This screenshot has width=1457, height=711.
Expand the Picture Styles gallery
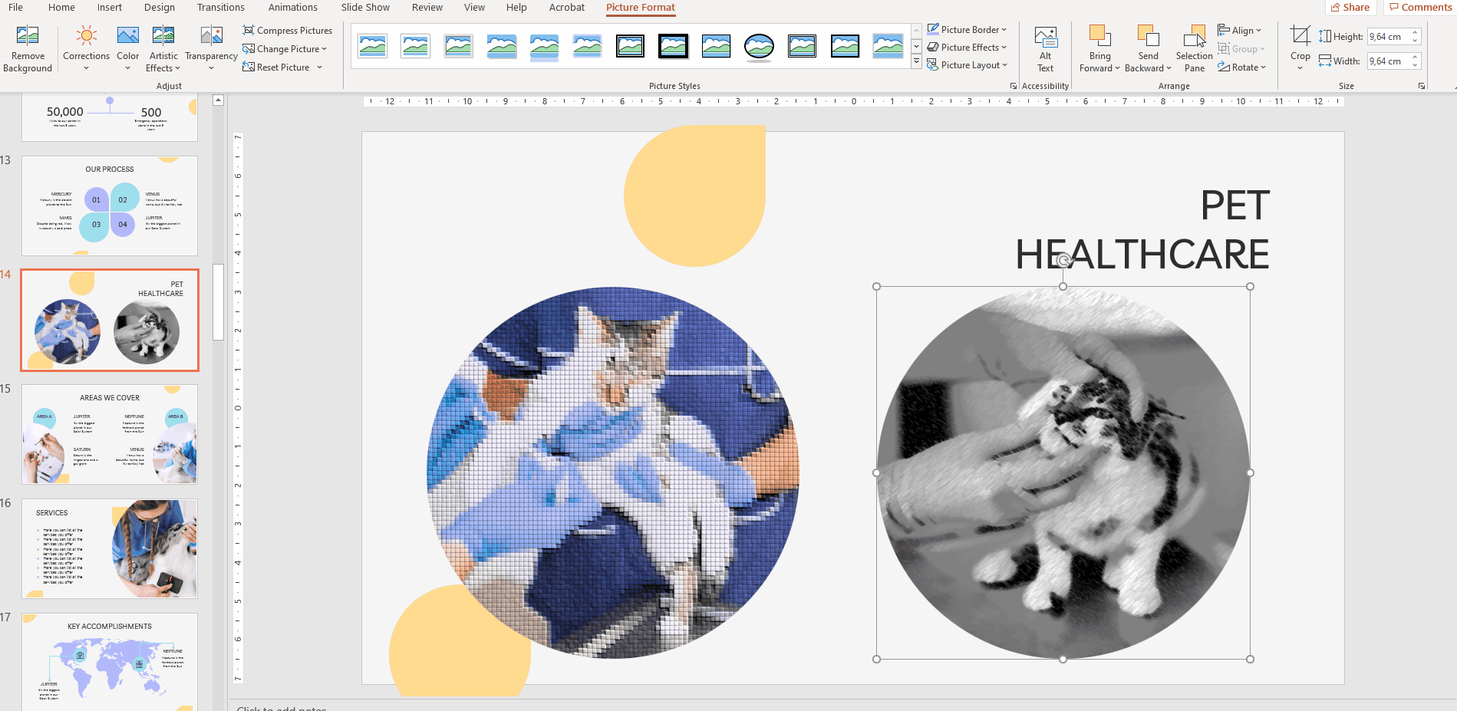click(916, 63)
